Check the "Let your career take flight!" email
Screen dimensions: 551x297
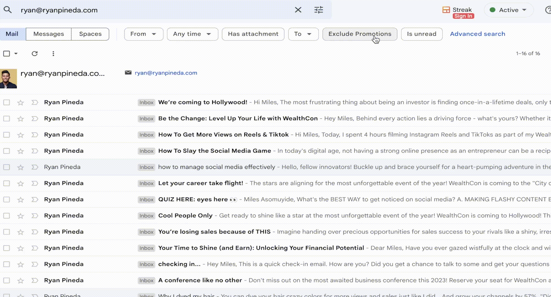coord(7,183)
